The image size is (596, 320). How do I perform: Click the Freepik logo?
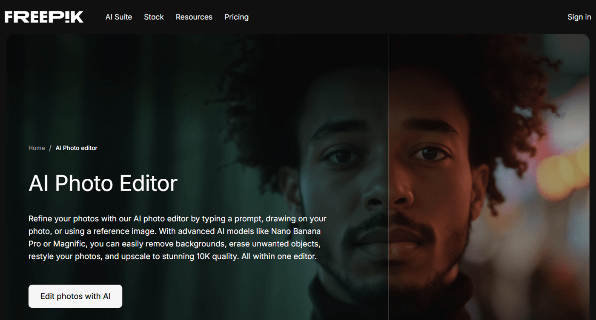coord(44,17)
